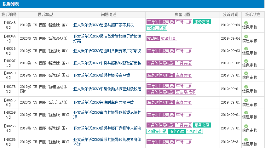Screen dimensions: 265x148
Task: Open complaint 亚太沃尔沃XC60燃油蒸发管故障导致故障灯亮
Action: point(107,39)
